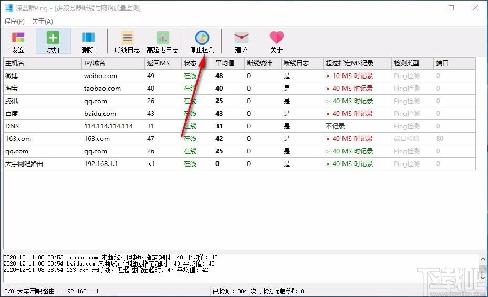This screenshot has width=488, height=297.
Task: Click the baidu.com domain cell
Action: tap(100, 114)
